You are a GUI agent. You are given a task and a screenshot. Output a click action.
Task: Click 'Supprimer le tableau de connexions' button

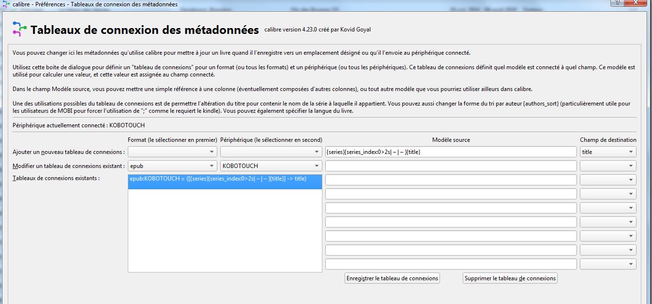click(x=510, y=278)
